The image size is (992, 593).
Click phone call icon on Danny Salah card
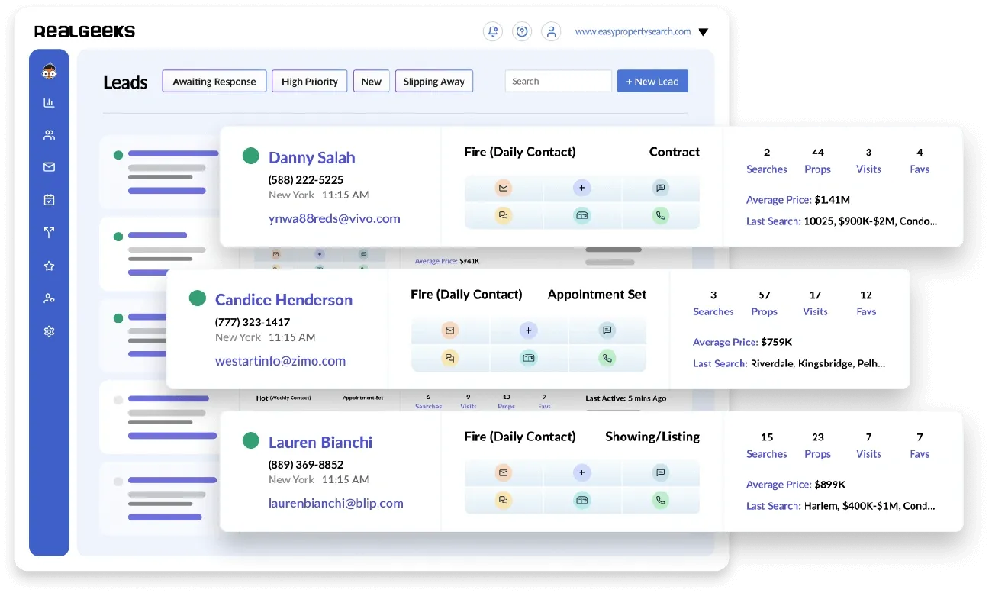tap(661, 216)
